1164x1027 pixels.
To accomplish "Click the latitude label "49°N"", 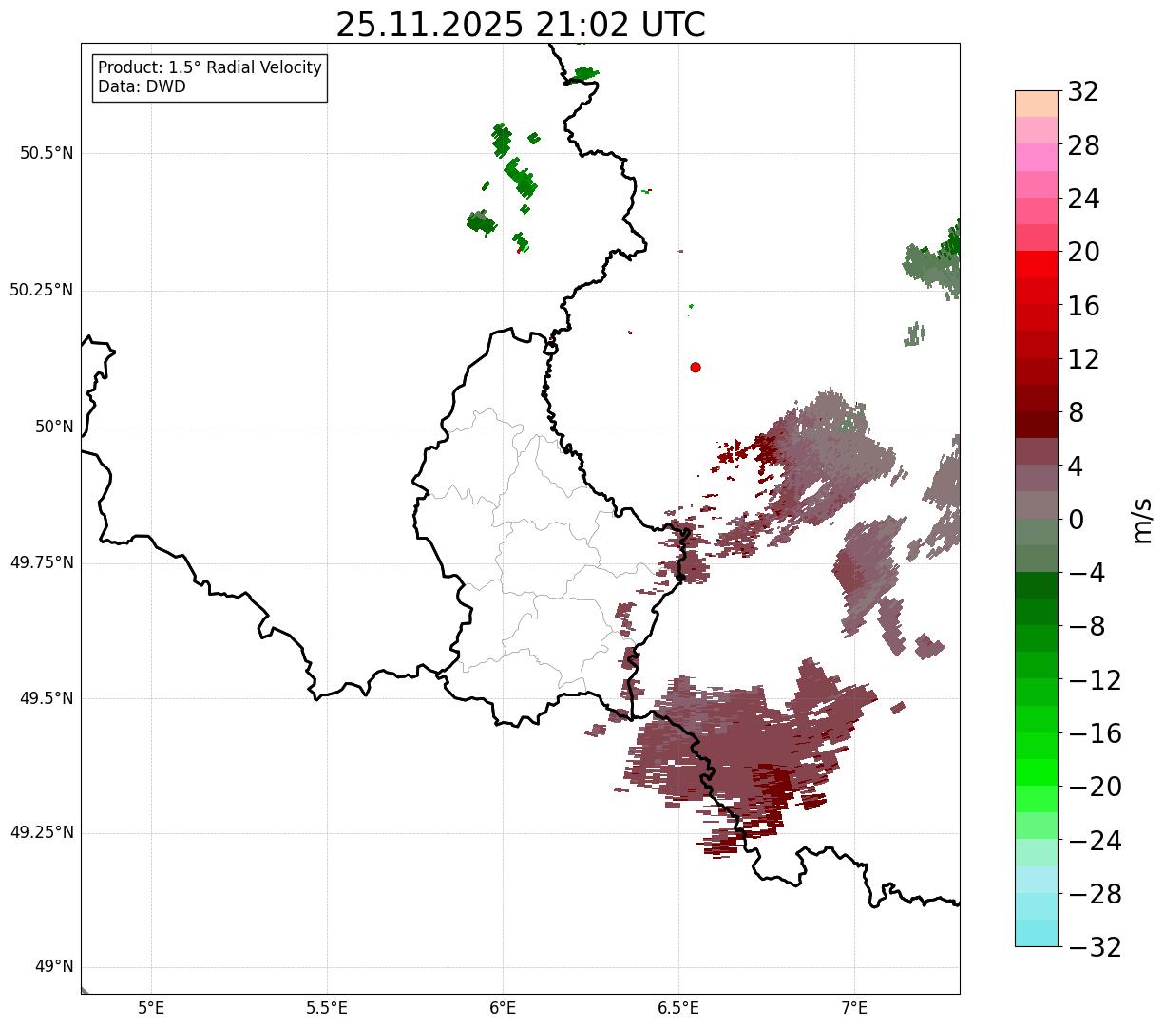I will coord(54,967).
